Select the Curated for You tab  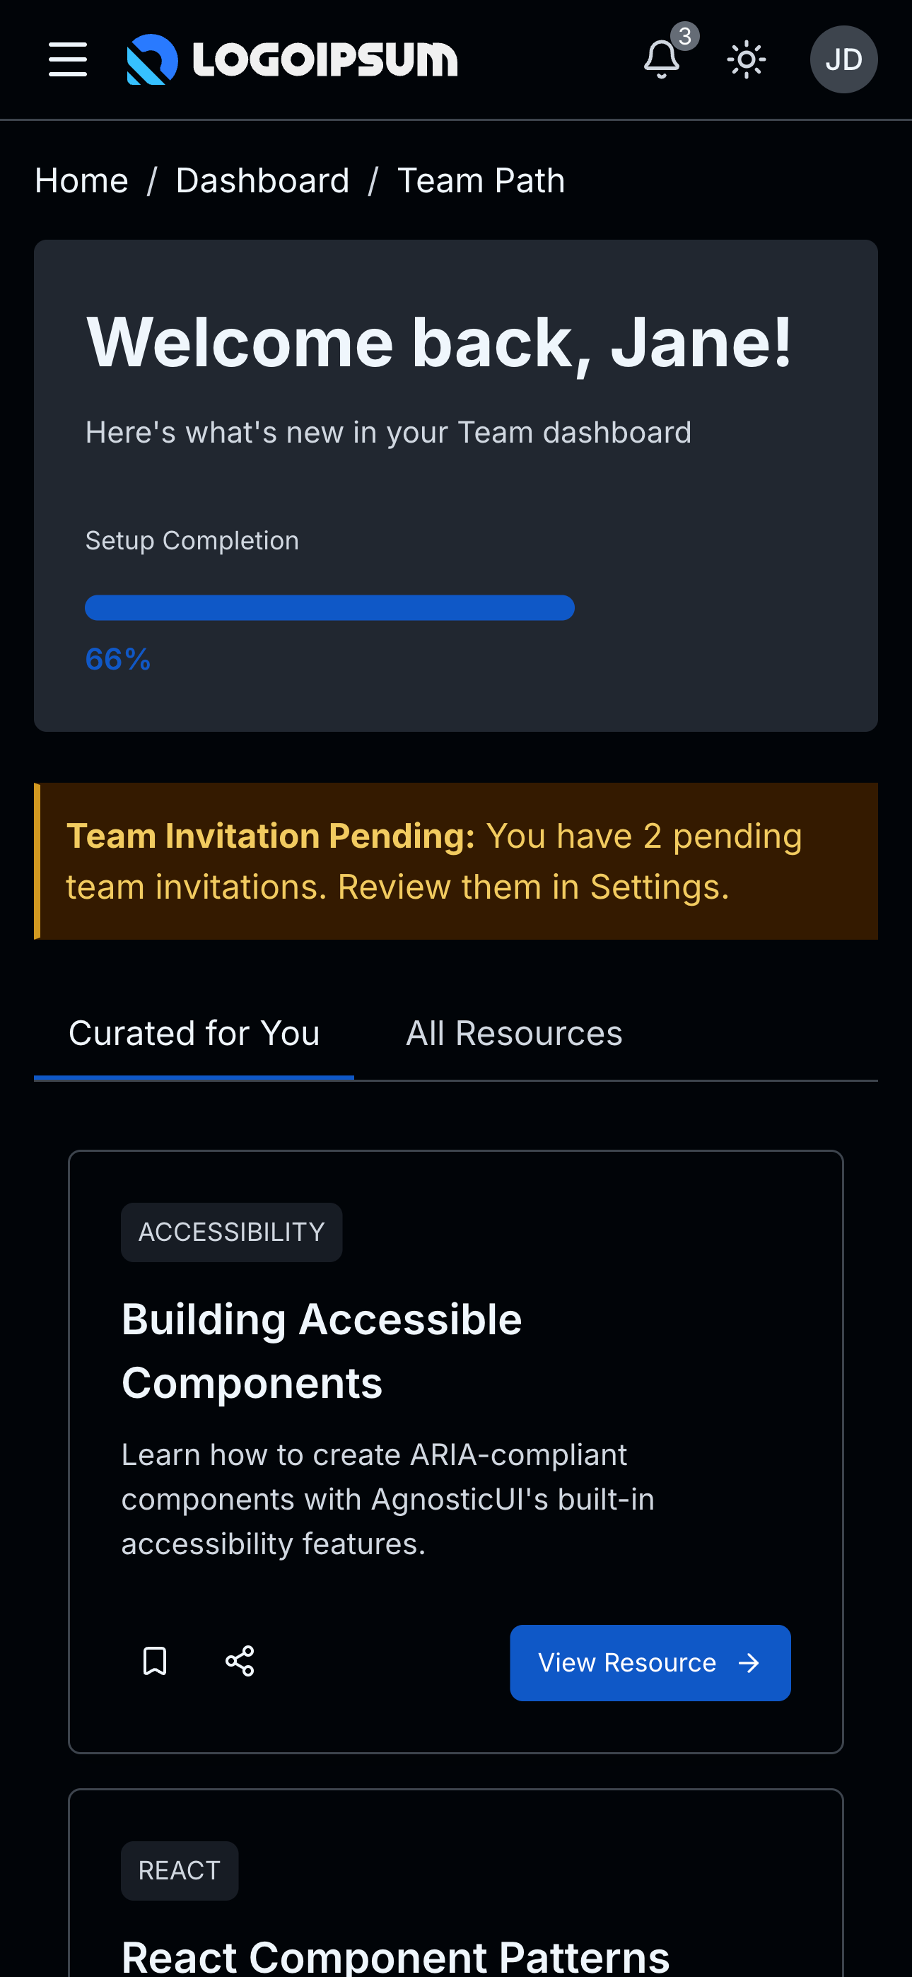[x=194, y=1033]
